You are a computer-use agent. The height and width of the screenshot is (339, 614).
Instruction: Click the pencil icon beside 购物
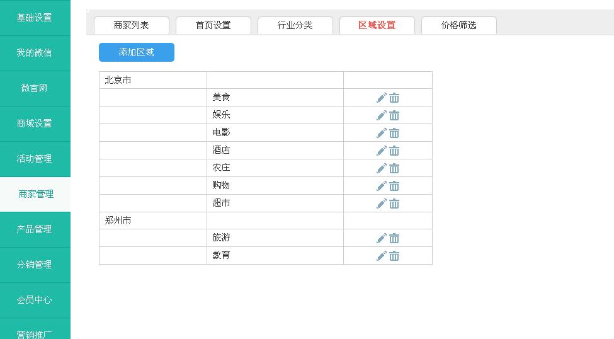point(381,186)
